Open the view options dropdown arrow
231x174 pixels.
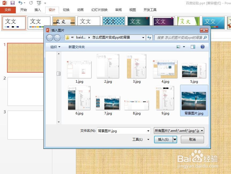coord(184,47)
